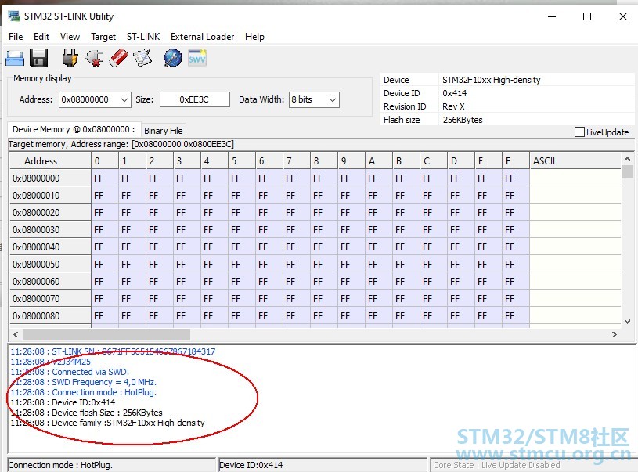Click column header A
638x472 pixels.
coord(378,161)
